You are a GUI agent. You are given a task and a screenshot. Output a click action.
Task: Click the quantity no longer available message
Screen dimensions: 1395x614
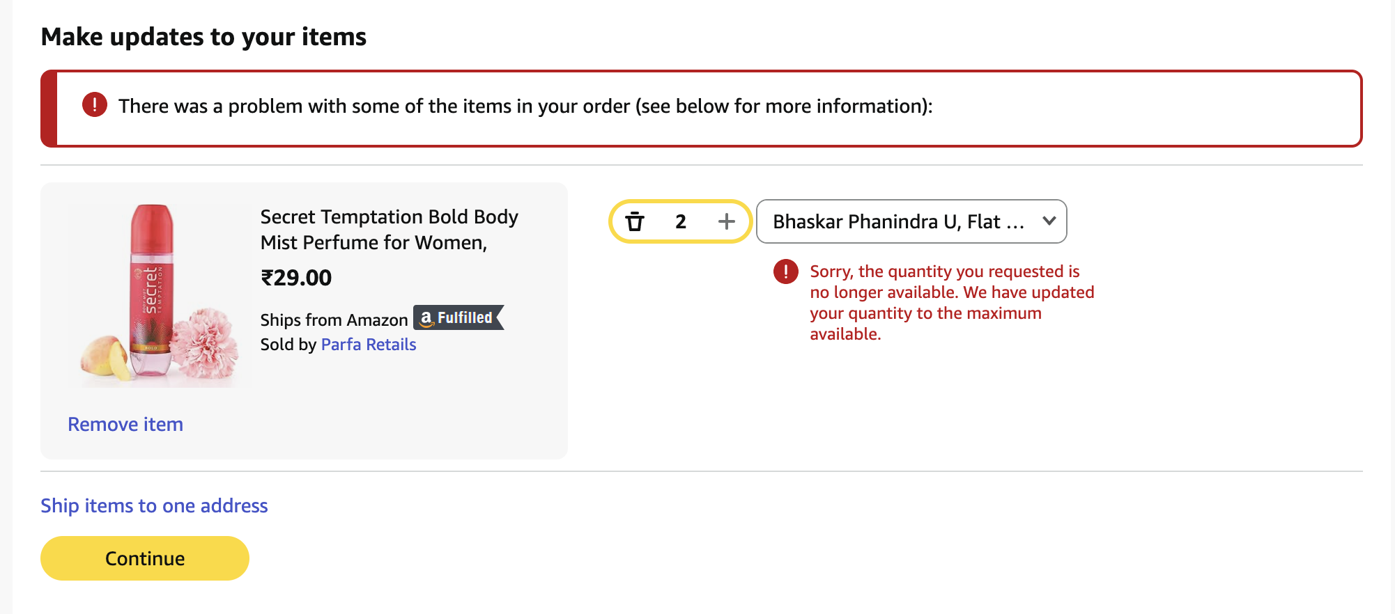click(x=951, y=303)
